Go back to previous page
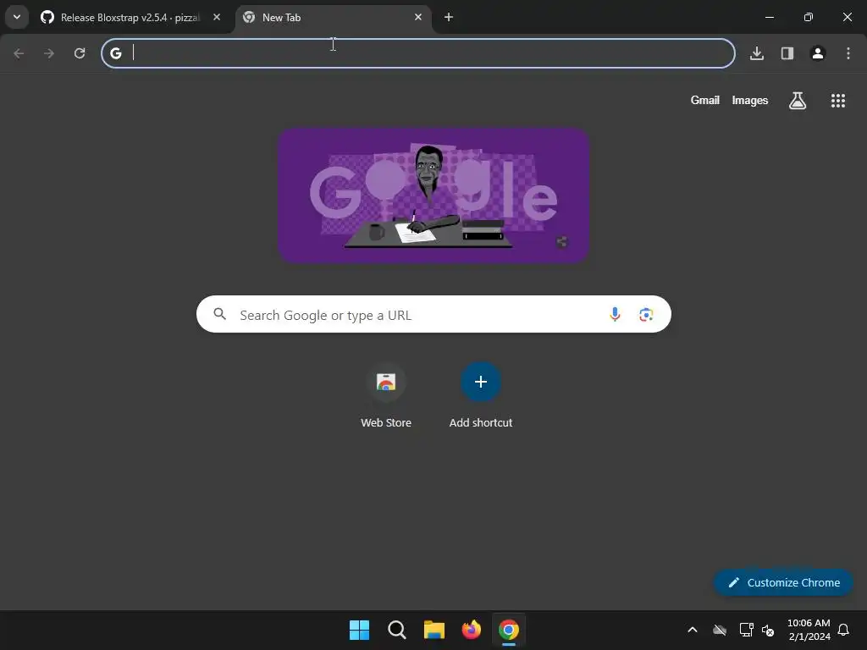Screen dimensions: 867x650 pyautogui.click(x=19, y=53)
